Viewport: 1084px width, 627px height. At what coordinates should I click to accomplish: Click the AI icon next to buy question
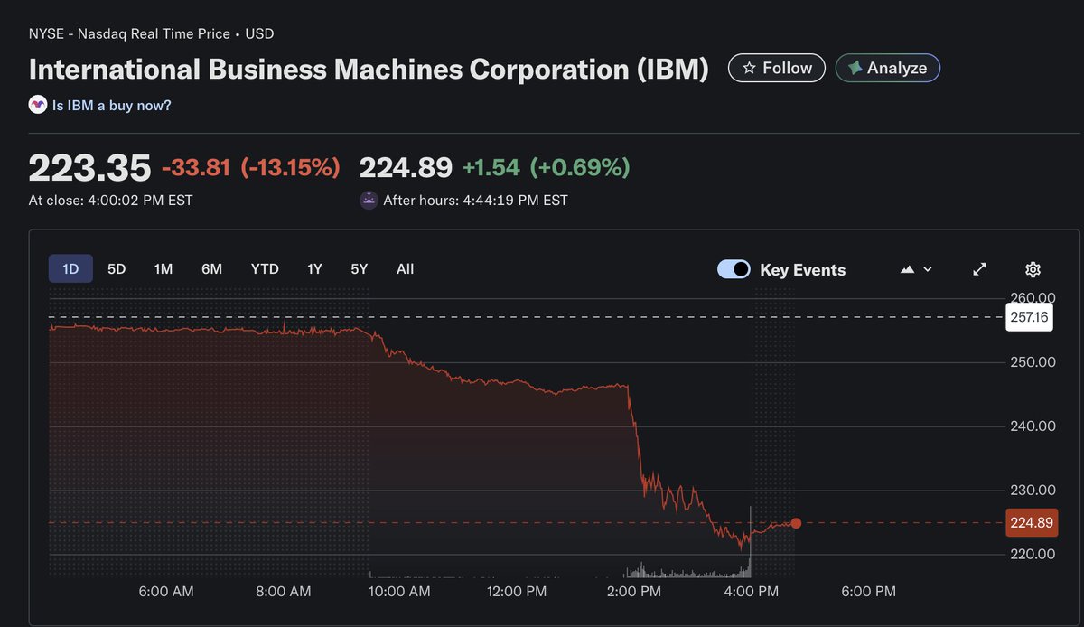[x=36, y=104]
